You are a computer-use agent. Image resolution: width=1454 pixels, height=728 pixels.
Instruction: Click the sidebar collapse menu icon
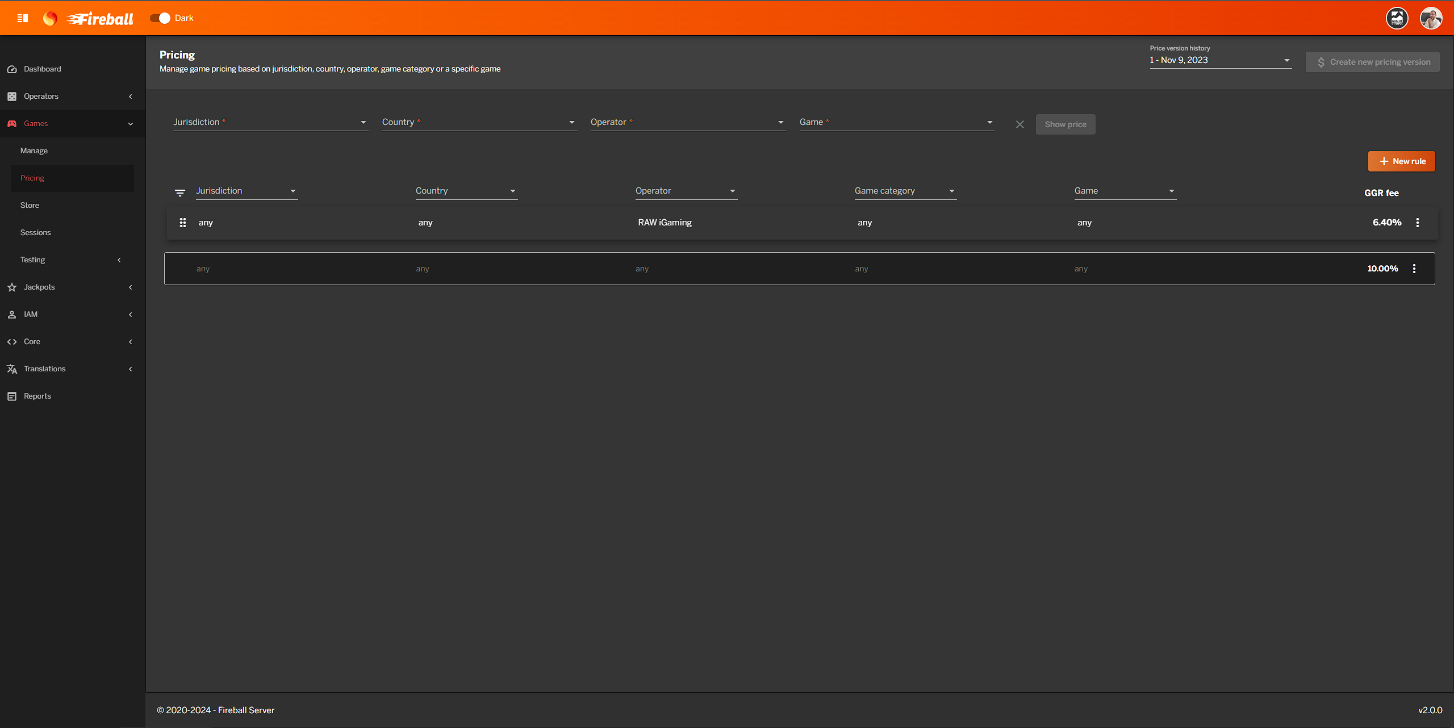[23, 18]
